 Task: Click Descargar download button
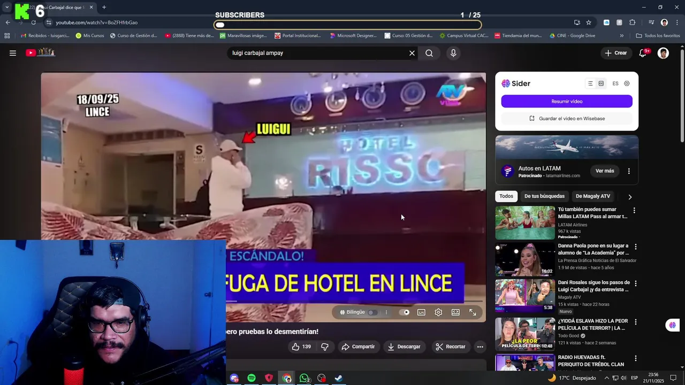(x=404, y=346)
